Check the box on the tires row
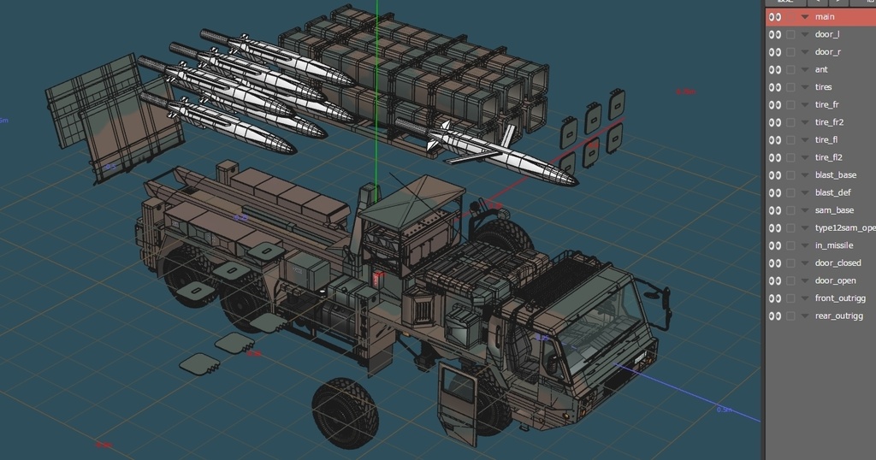 coord(790,87)
